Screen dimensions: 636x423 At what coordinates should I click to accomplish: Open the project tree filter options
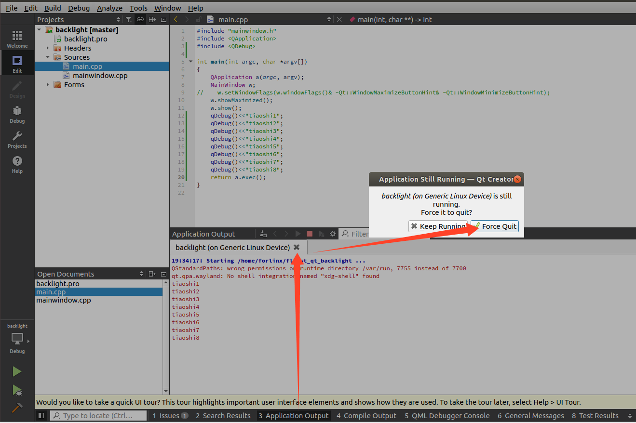(x=129, y=19)
